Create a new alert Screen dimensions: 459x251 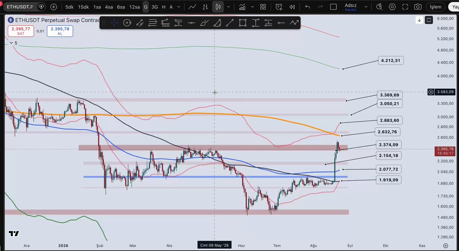coord(279,7)
